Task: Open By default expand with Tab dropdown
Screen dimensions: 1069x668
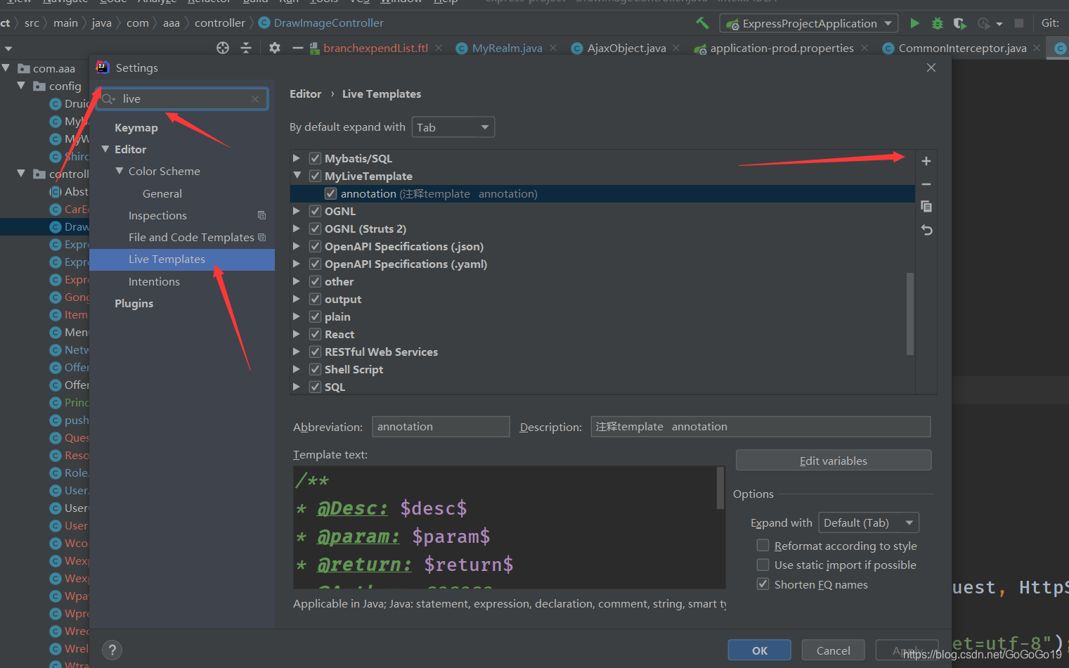Action: tap(453, 127)
